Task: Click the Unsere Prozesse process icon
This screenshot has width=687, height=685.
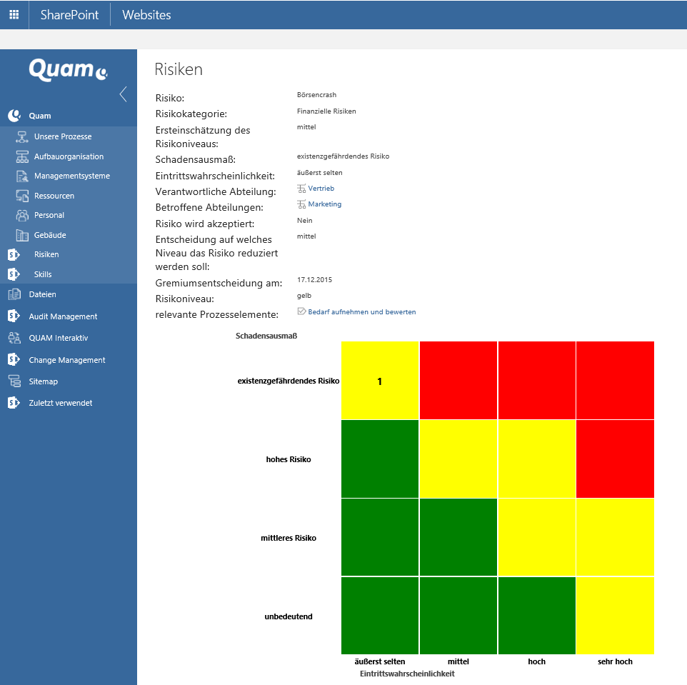Action: click(x=21, y=136)
